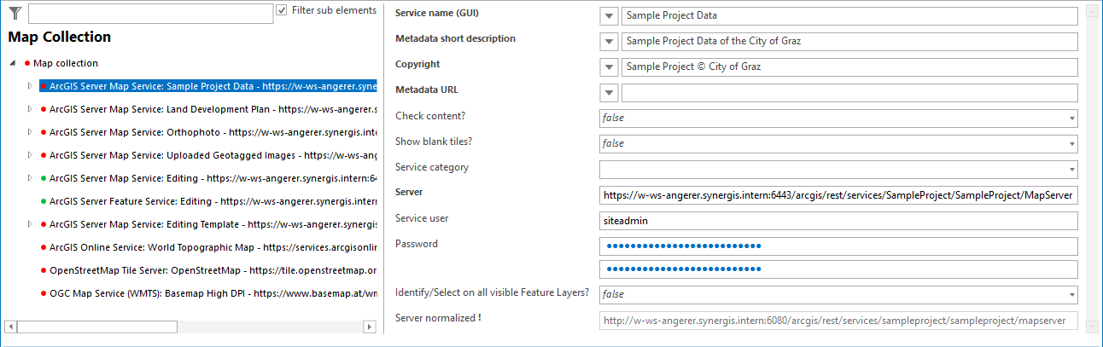Click red status dot of OpenStreetMap Tile Server
Image resolution: width=1103 pixels, height=347 pixels.
click(44, 270)
